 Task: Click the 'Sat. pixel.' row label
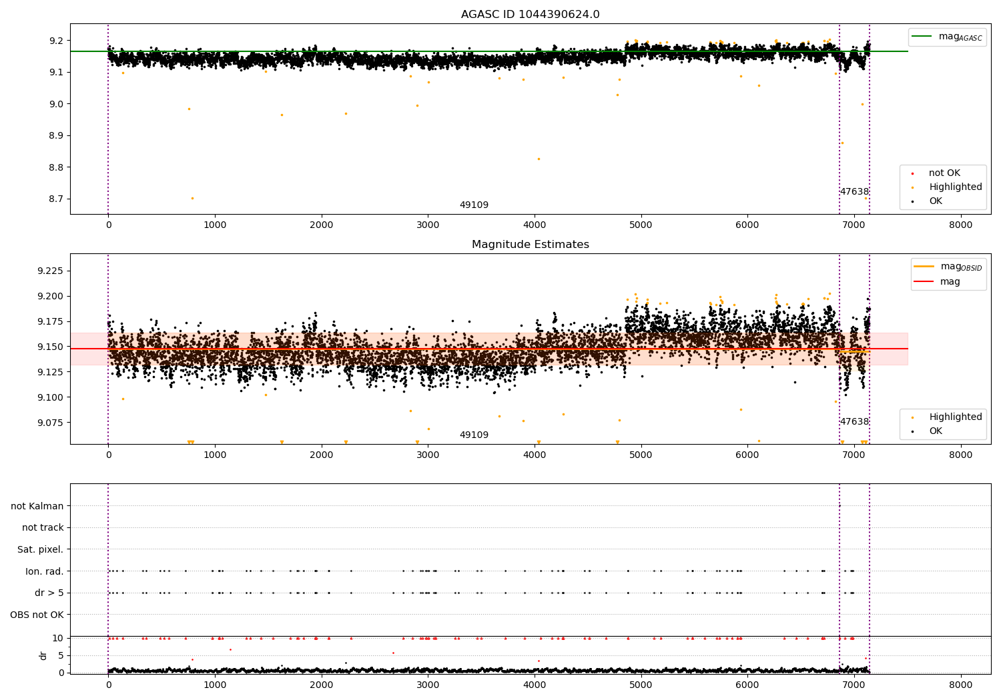coord(41,550)
